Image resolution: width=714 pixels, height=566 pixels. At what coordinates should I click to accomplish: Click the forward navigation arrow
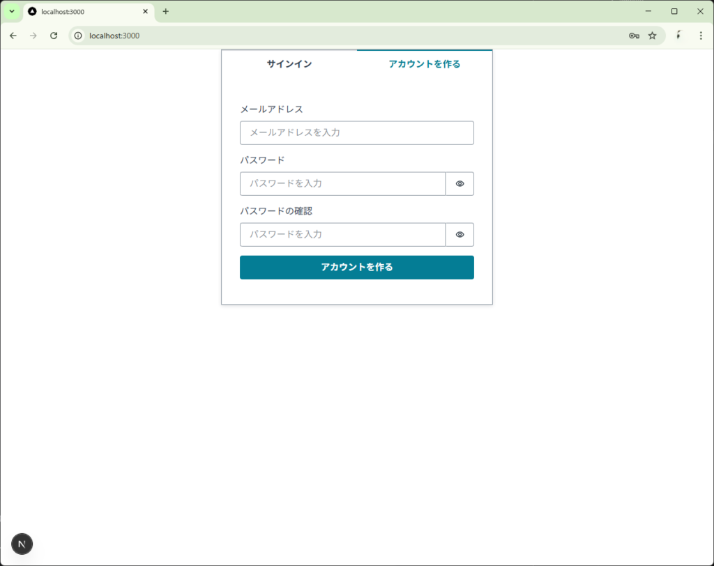[33, 36]
